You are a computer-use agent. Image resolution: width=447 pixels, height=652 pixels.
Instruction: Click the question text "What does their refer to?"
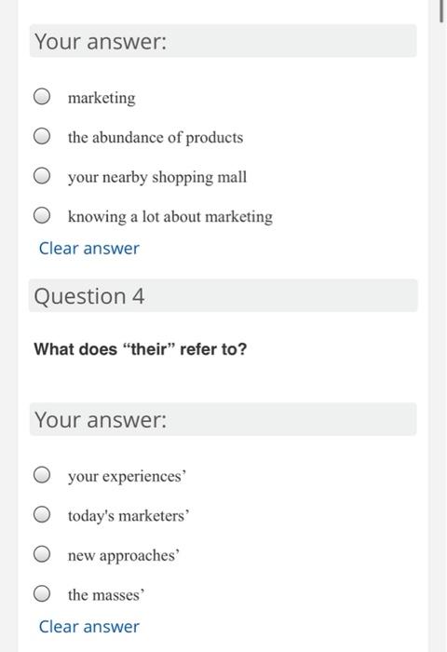pos(140,349)
